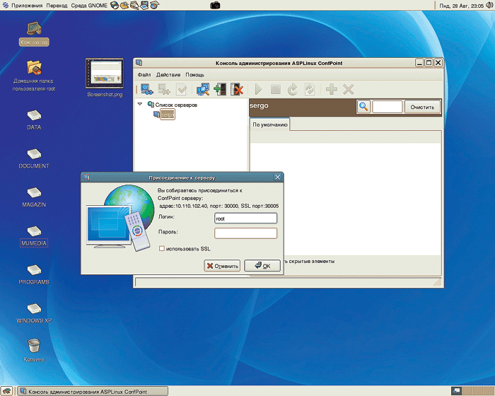Open the Среда GNOME panel menu
495x396 pixels.
[89, 6]
